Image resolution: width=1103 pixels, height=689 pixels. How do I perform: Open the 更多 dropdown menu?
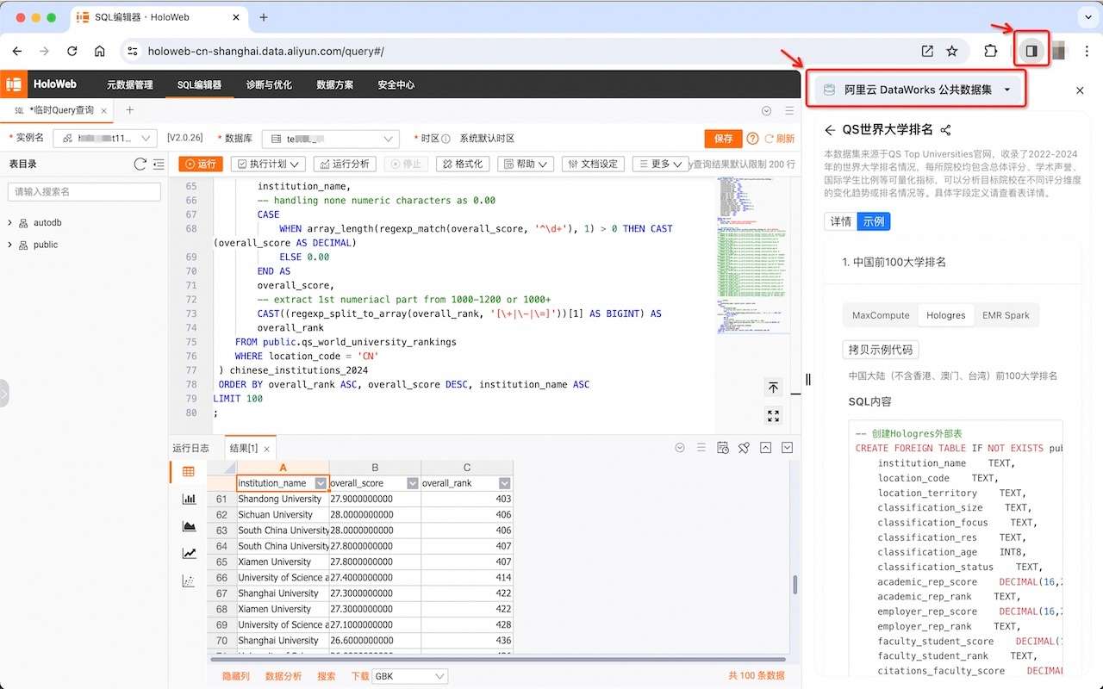coord(660,164)
